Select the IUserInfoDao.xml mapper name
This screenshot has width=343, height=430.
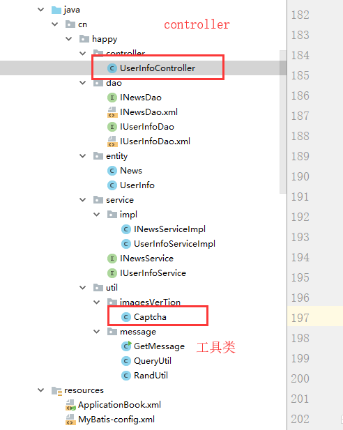(x=155, y=141)
